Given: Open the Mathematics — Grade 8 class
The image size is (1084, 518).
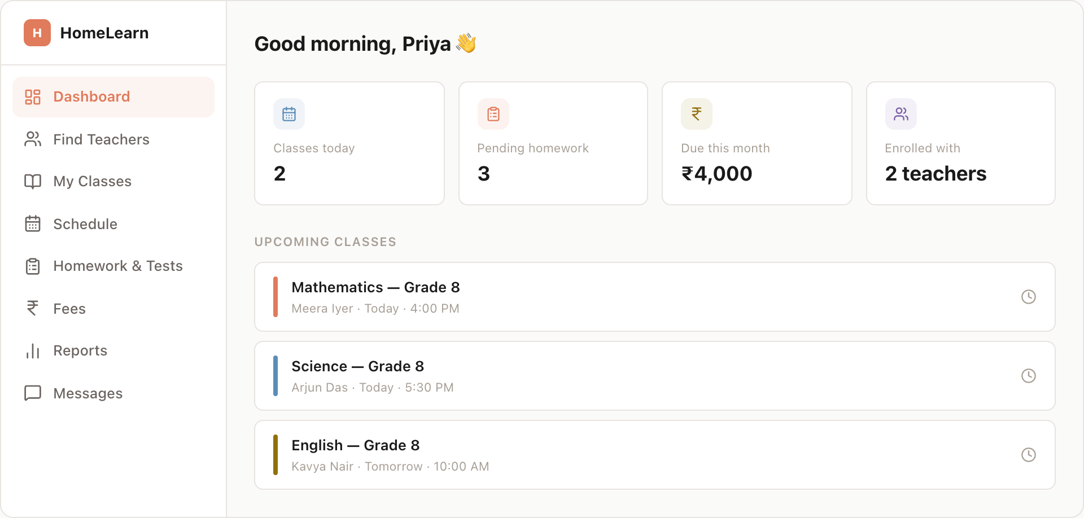Looking at the screenshot, I should [375, 288].
